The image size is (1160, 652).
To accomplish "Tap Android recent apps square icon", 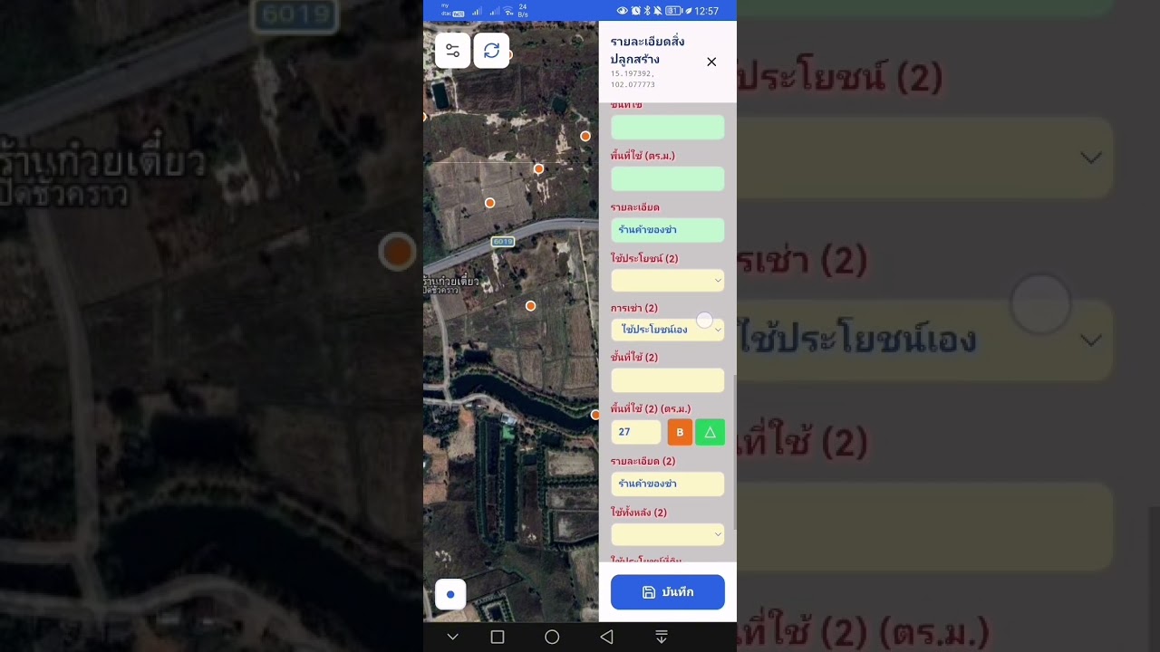I will [498, 638].
